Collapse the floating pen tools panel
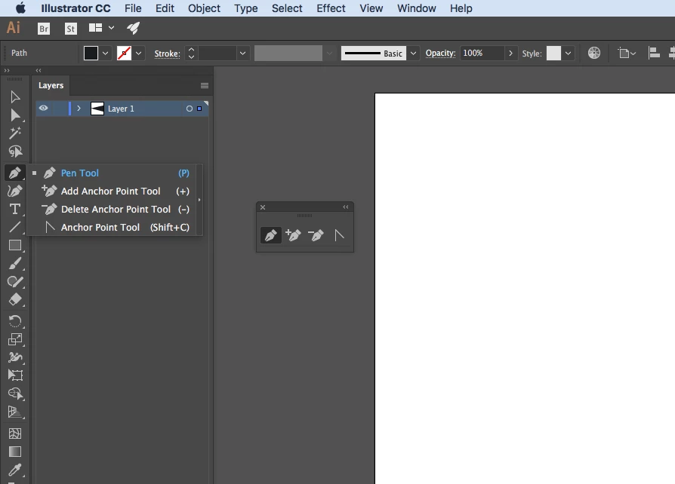The image size is (675, 484). tap(346, 207)
